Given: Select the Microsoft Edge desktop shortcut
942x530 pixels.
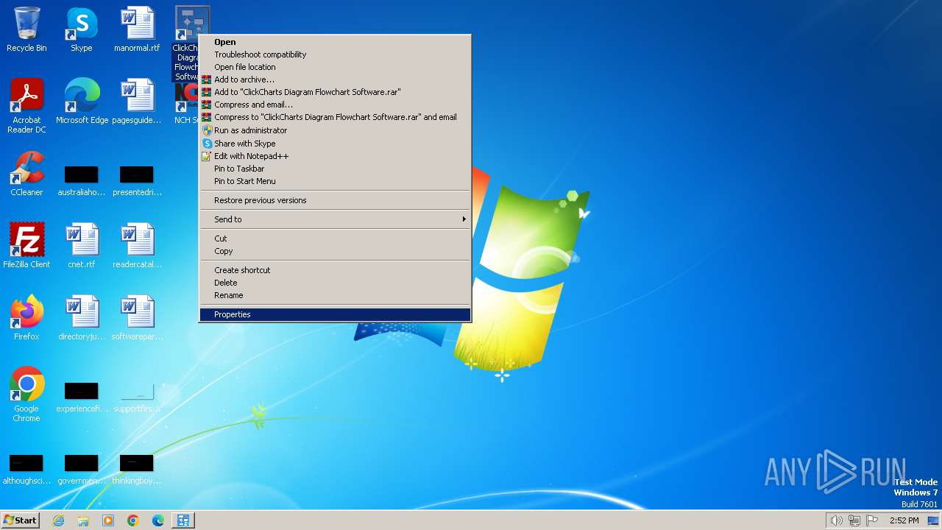Looking at the screenshot, I should tap(82, 102).
